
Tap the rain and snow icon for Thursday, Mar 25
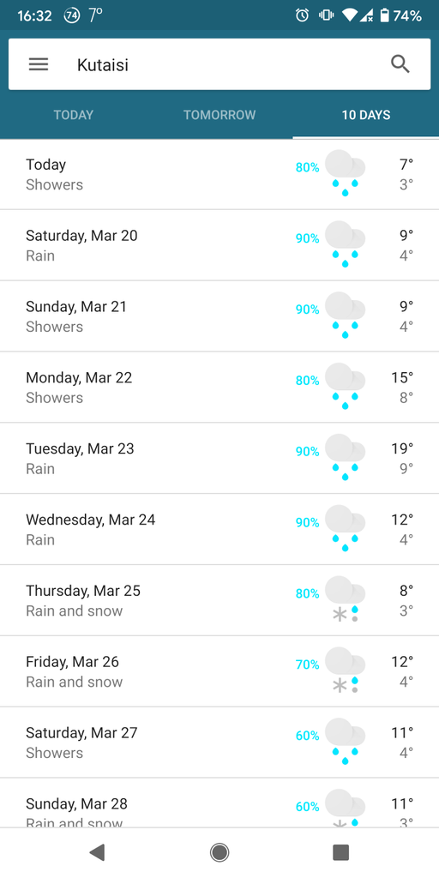(x=345, y=598)
